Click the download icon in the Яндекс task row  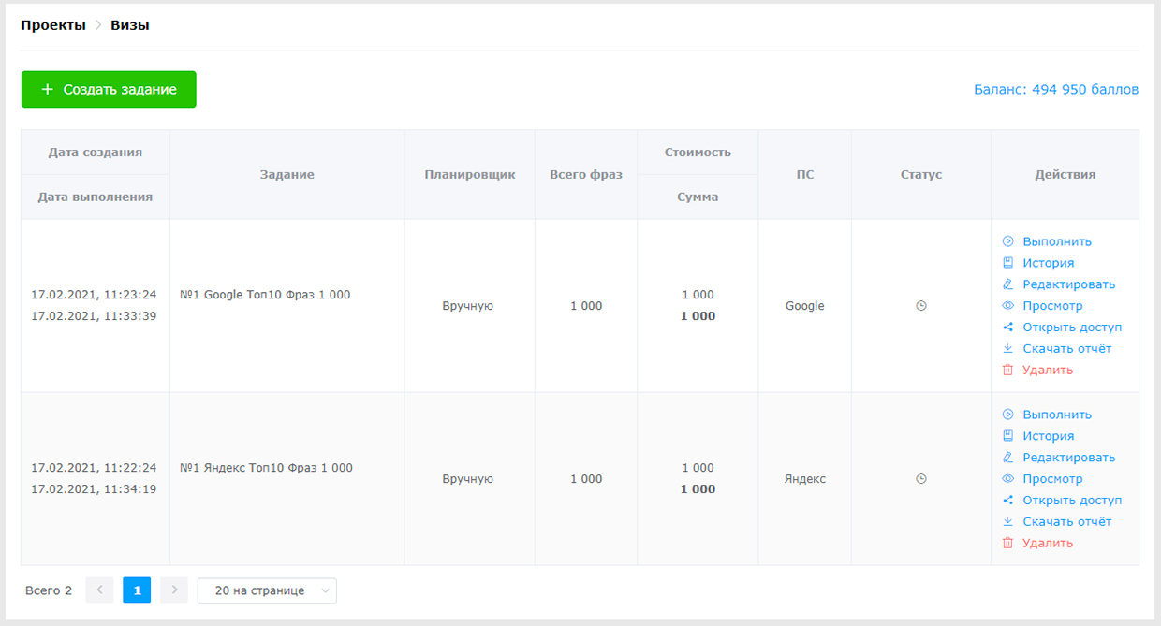click(1007, 521)
